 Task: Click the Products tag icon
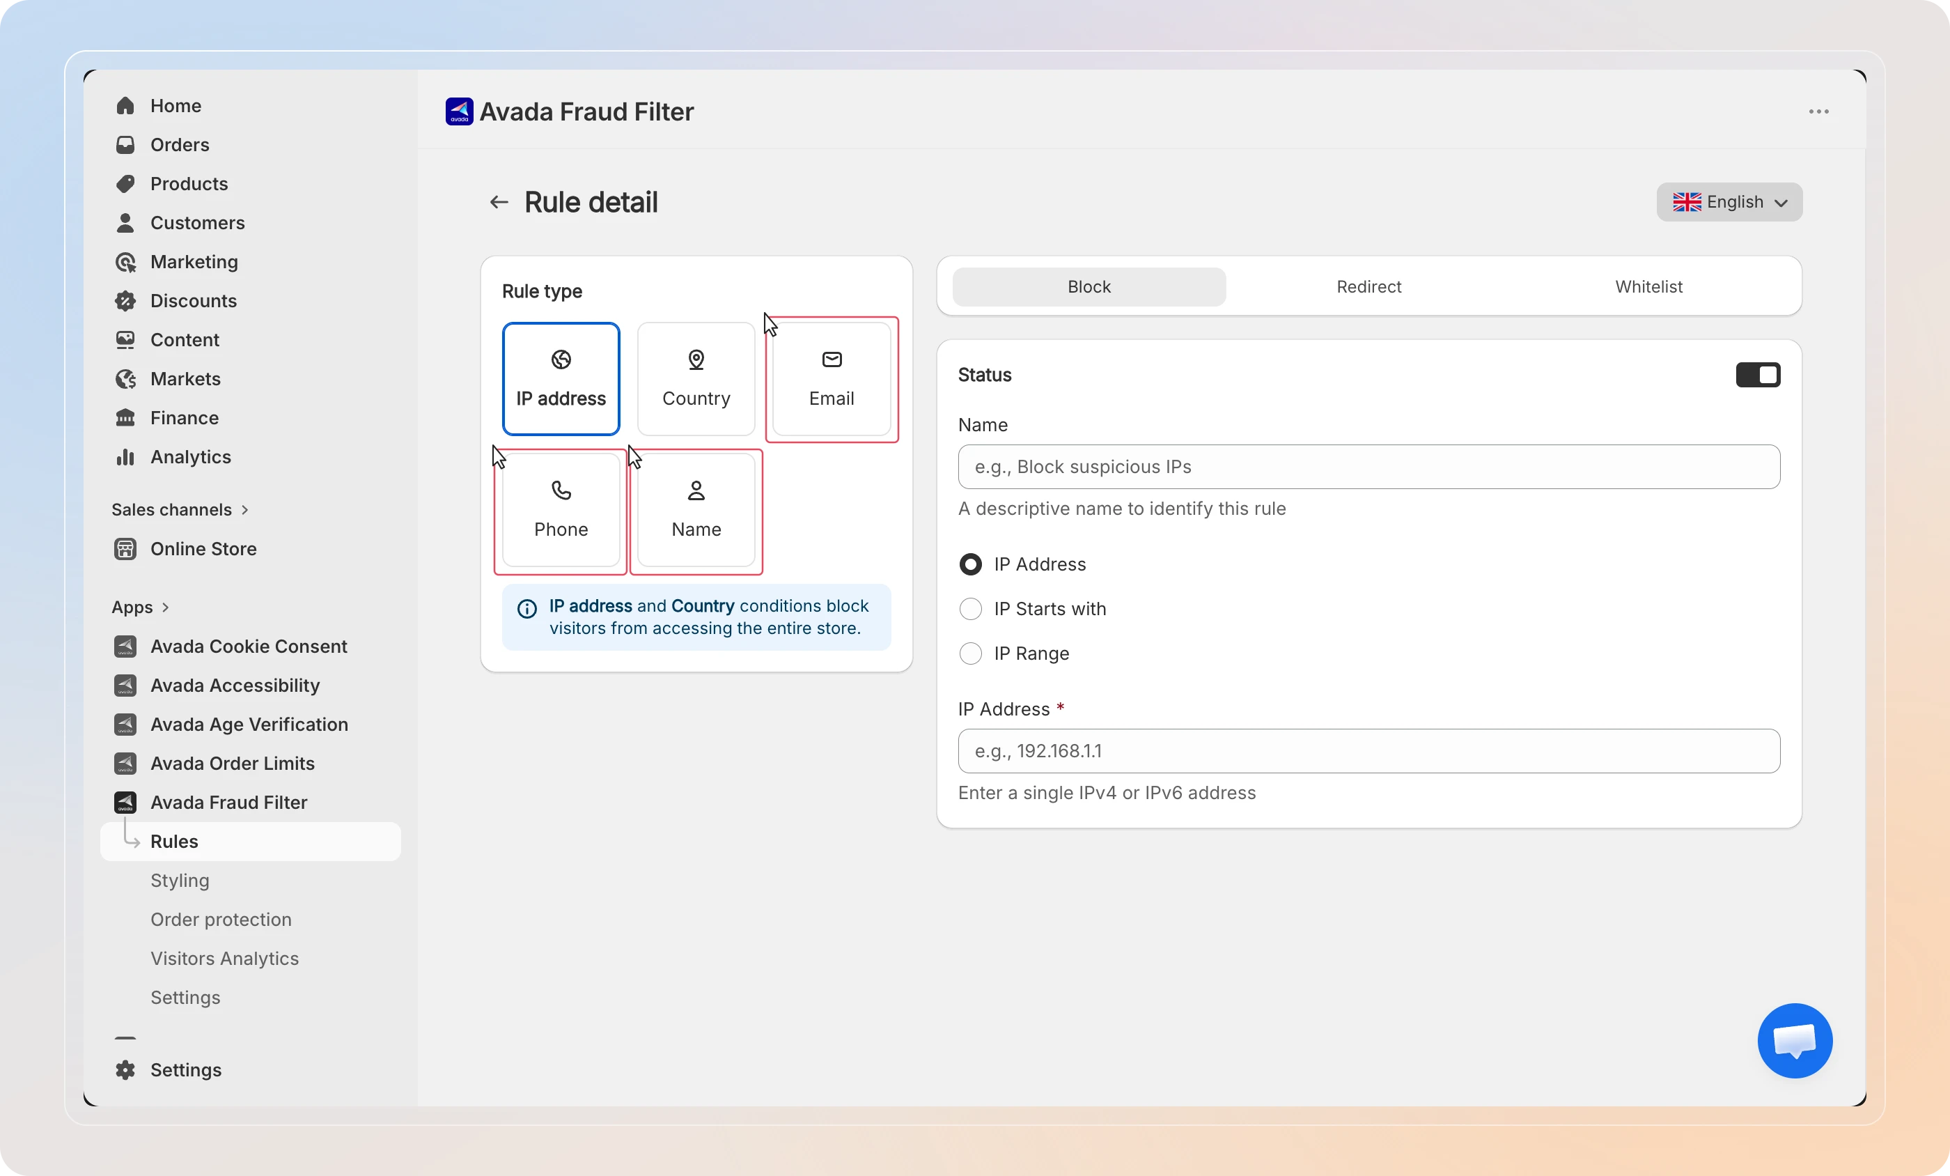(125, 184)
